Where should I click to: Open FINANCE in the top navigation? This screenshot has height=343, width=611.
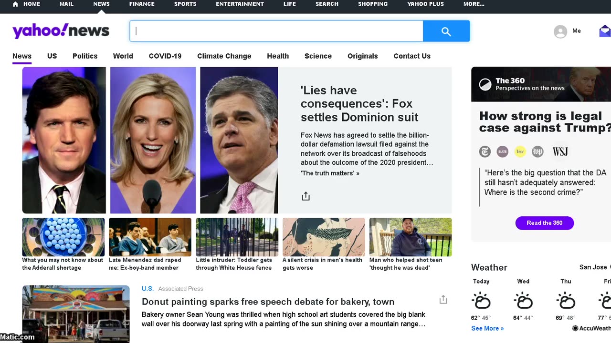click(142, 4)
